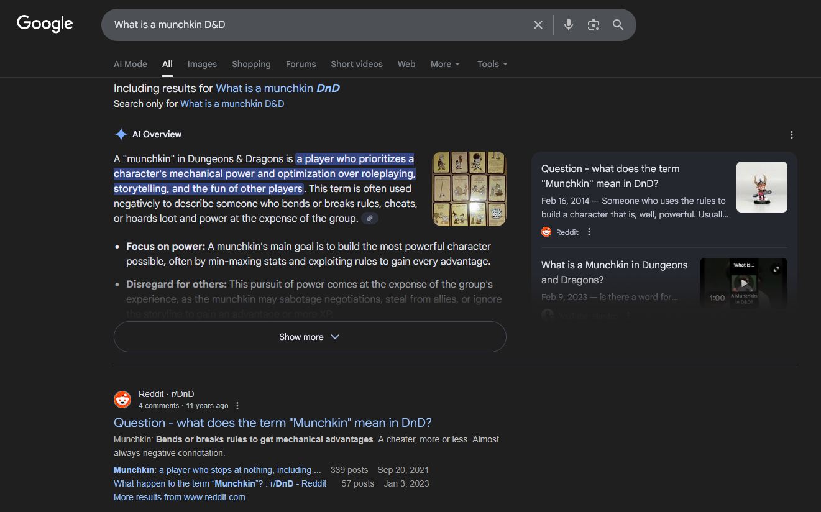Select the All results tab
This screenshot has width=821, height=512.
[x=167, y=64]
